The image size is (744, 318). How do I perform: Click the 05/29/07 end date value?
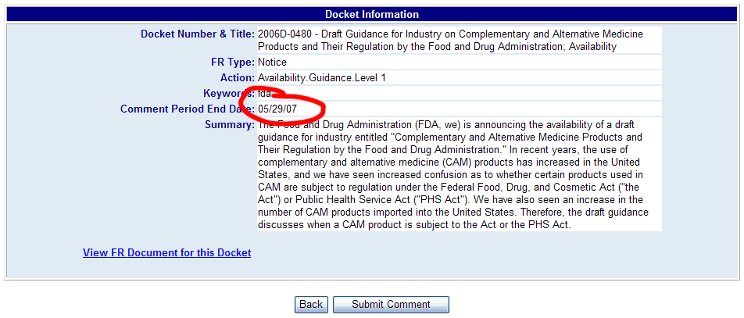[x=277, y=109]
